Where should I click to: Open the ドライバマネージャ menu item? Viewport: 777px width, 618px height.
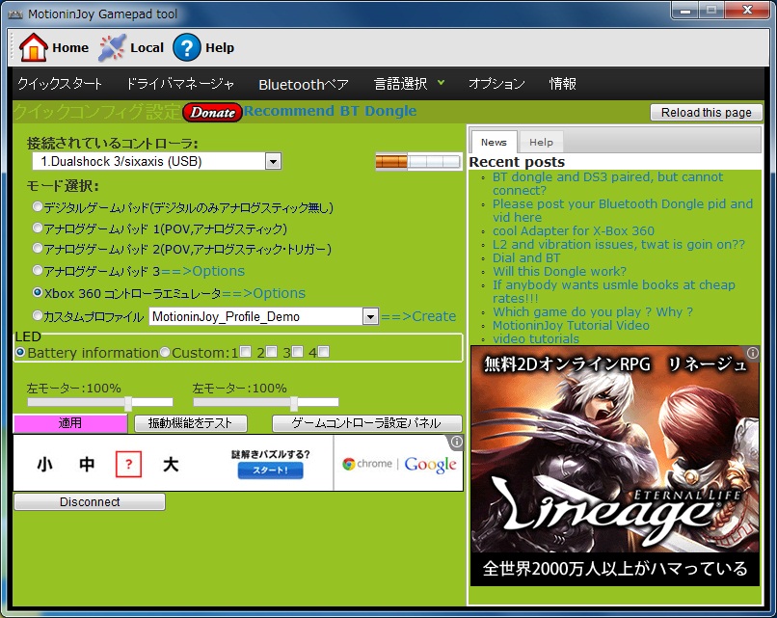[180, 84]
